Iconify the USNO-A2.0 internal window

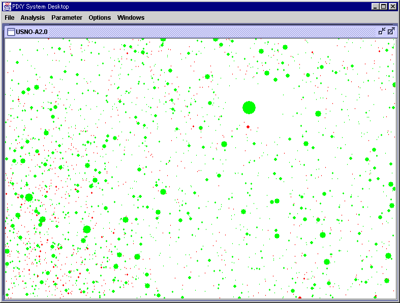pos(382,31)
